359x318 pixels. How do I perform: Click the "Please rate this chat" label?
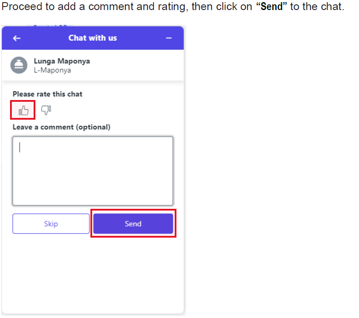48,94
